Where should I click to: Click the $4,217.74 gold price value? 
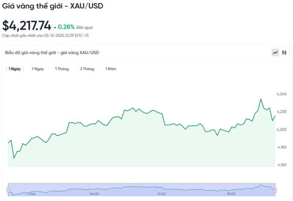pos(27,26)
